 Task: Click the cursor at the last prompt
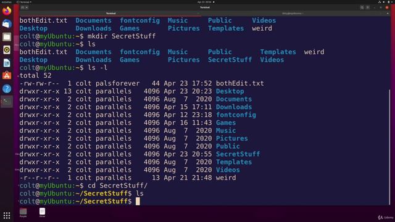point(138,202)
